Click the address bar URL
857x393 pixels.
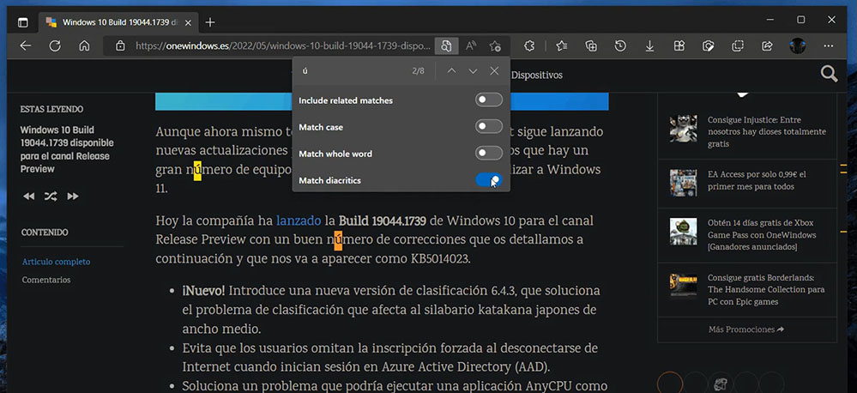coord(283,46)
